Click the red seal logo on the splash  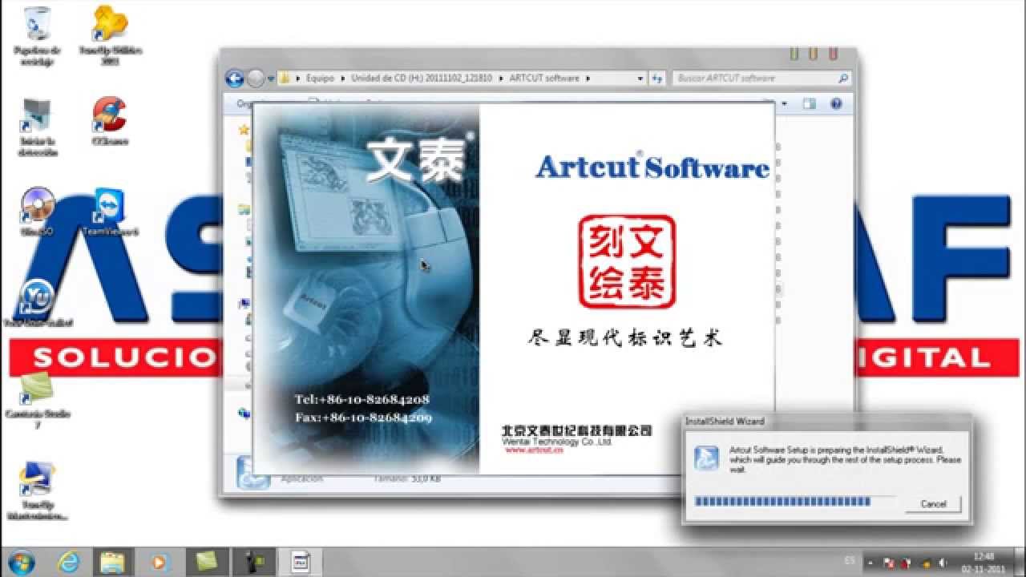(x=627, y=262)
